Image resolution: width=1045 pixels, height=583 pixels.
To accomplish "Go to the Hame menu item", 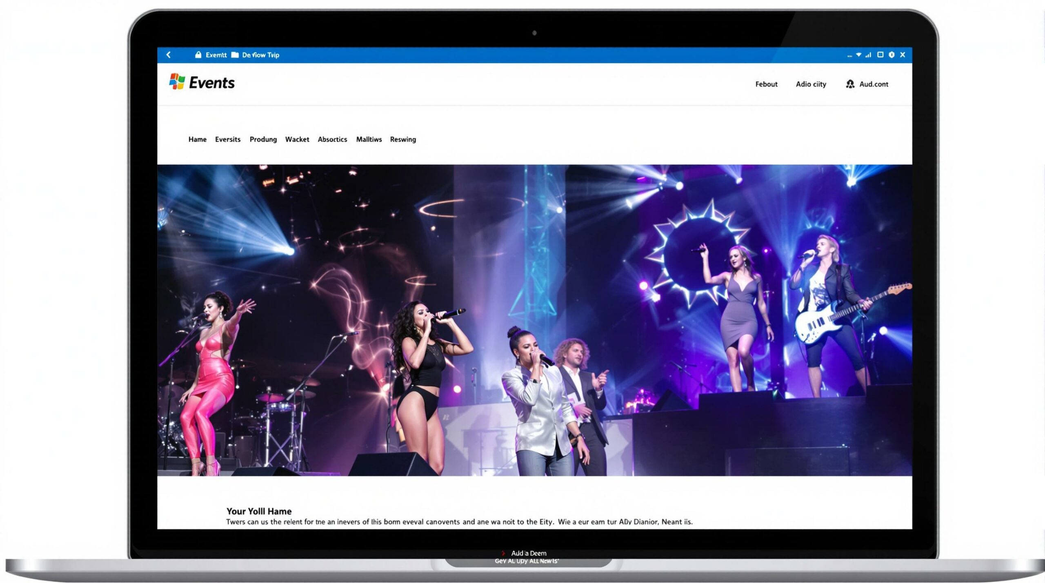I will [197, 139].
